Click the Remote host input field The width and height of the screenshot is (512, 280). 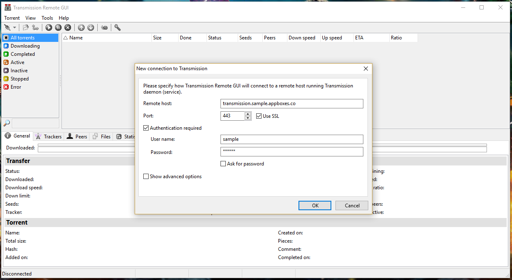click(x=292, y=103)
